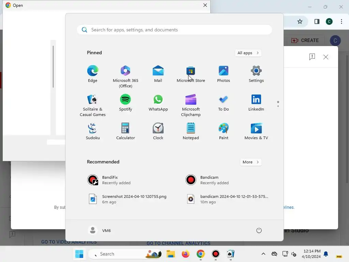Open notifications bell in taskbar
This screenshot has height=262, width=349.
pyautogui.click(x=326, y=254)
